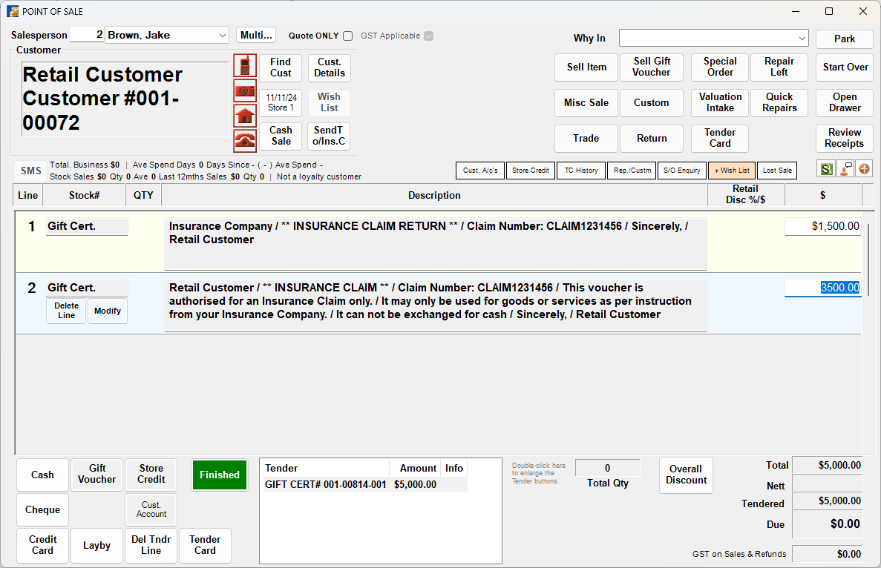Click the orange plus icon near Lost Sale
The height and width of the screenshot is (568, 881).
pyautogui.click(x=864, y=169)
